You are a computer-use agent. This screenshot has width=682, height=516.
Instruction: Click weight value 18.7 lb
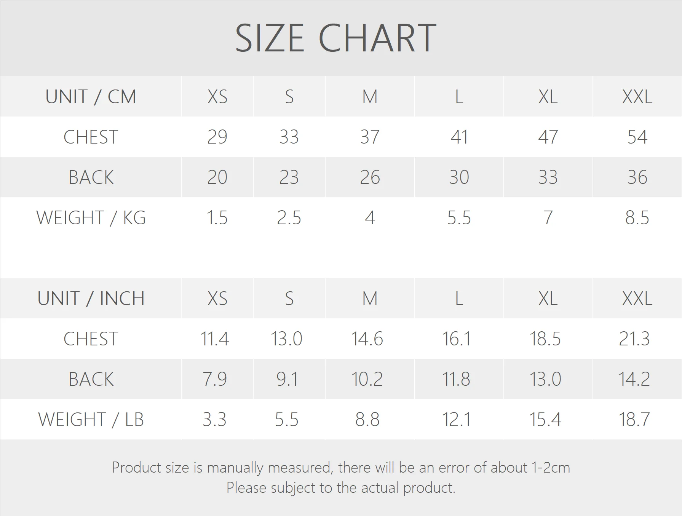coord(634,420)
